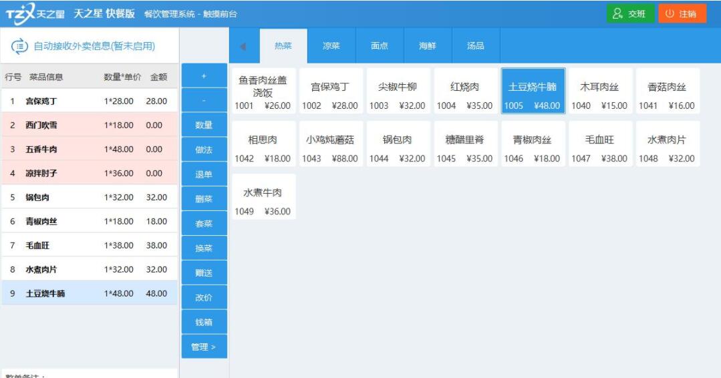Open the 钱箱 cash drawer button
The image size is (721, 378).
coord(204,323)
